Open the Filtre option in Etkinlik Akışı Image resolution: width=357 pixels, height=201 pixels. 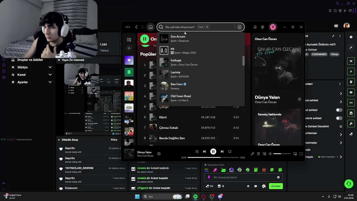[114, 140]
